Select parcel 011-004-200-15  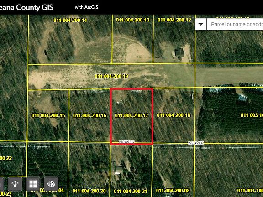pos(48,115)
